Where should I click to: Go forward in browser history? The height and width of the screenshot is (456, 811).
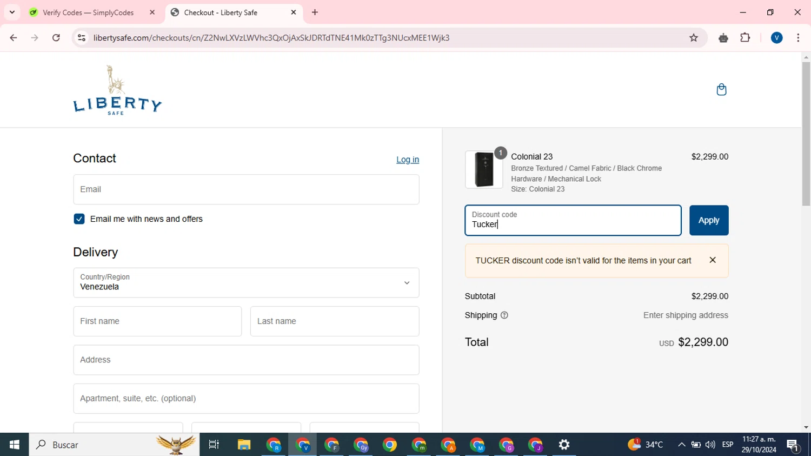35,38
